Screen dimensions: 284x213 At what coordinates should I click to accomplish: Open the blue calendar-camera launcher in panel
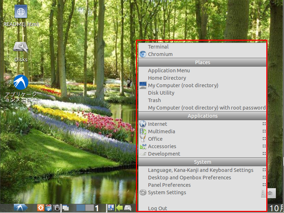point(49,208)
